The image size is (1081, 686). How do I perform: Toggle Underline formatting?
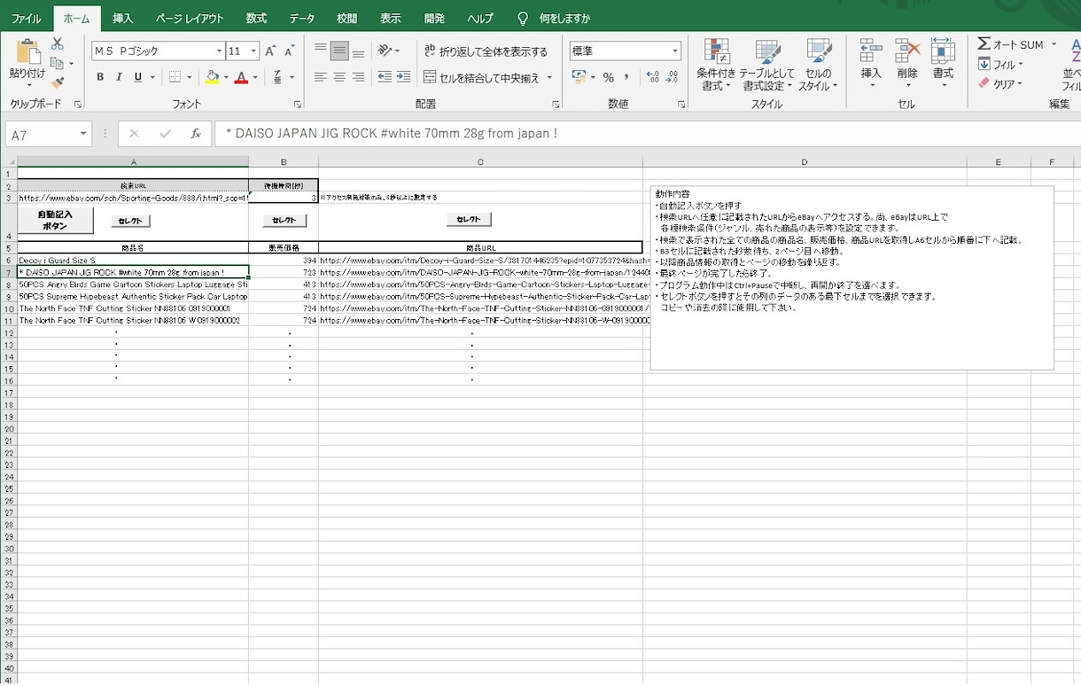click(x=138, y=77)
